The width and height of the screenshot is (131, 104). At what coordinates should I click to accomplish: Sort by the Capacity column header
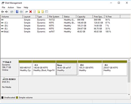tap(84, 17)
